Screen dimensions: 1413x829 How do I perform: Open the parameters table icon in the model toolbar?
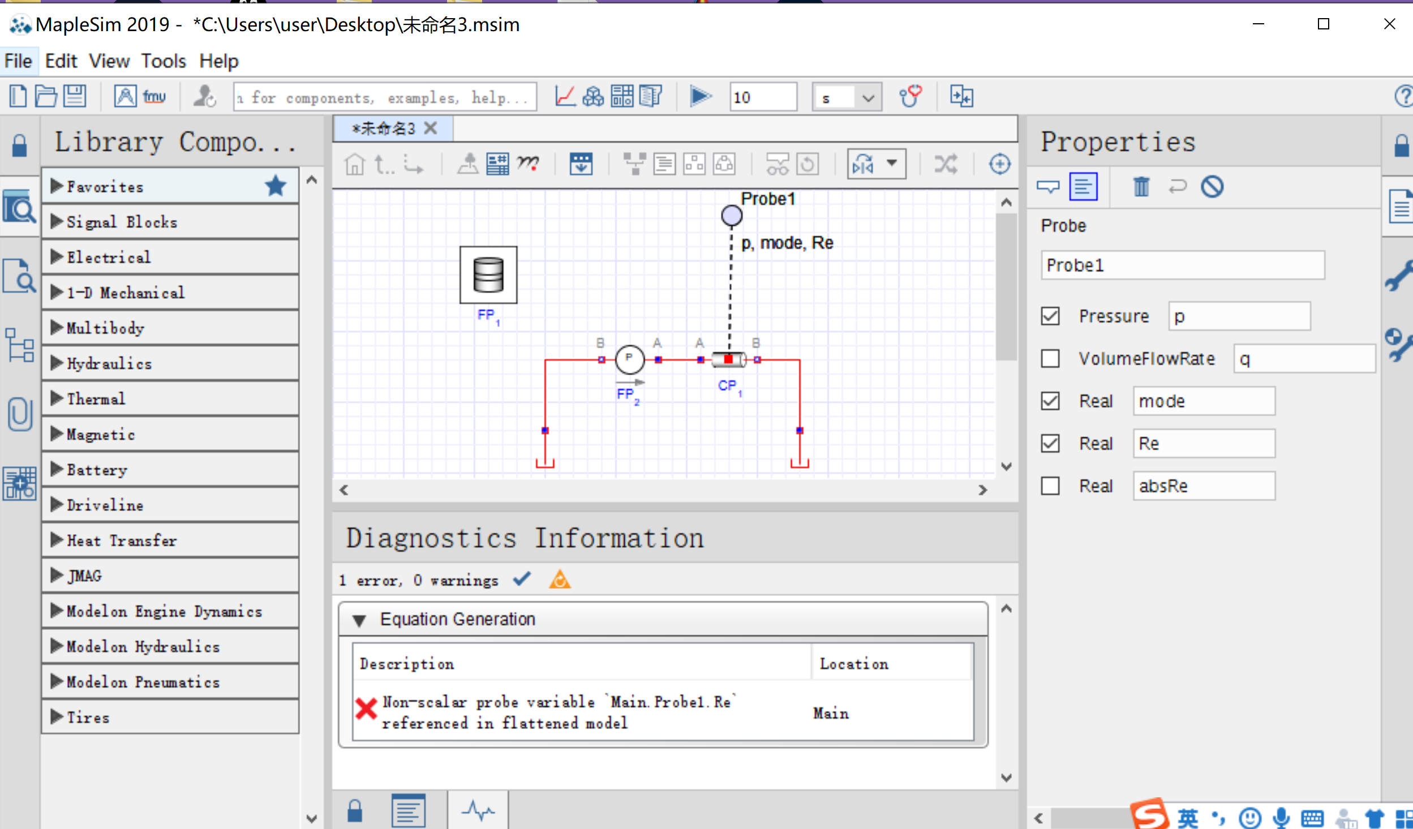click(x=497, y=165)
